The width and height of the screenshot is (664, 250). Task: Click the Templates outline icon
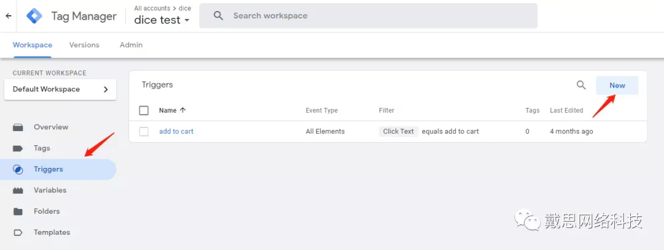tap(18, 233)
